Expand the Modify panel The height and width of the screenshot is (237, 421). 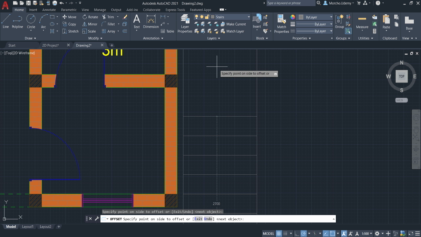95,38
